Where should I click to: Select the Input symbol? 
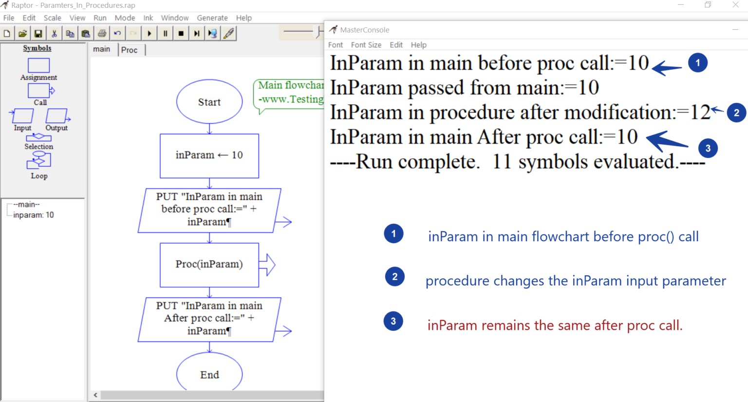22,116
